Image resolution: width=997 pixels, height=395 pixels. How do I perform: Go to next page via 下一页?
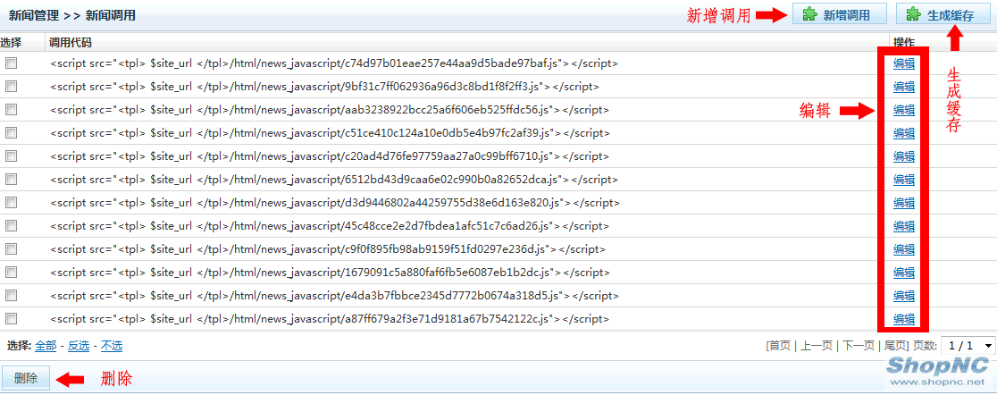[x=859, y=345]
